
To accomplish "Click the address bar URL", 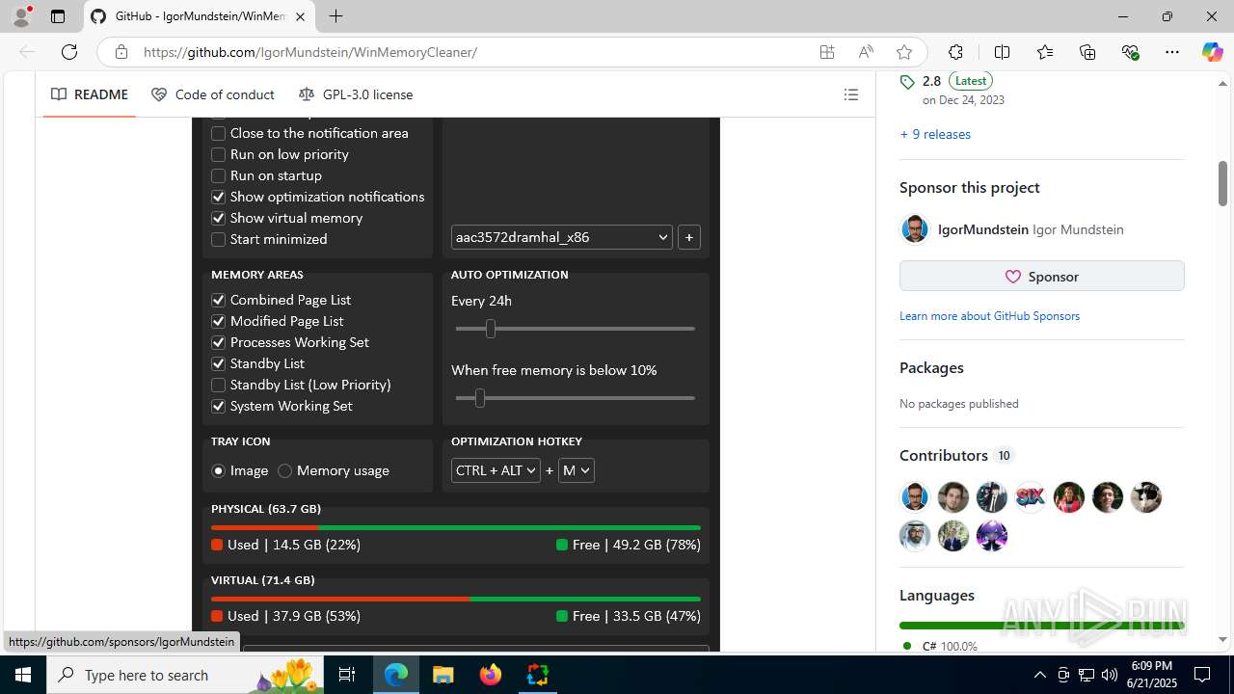I will [x=310, y=52].
